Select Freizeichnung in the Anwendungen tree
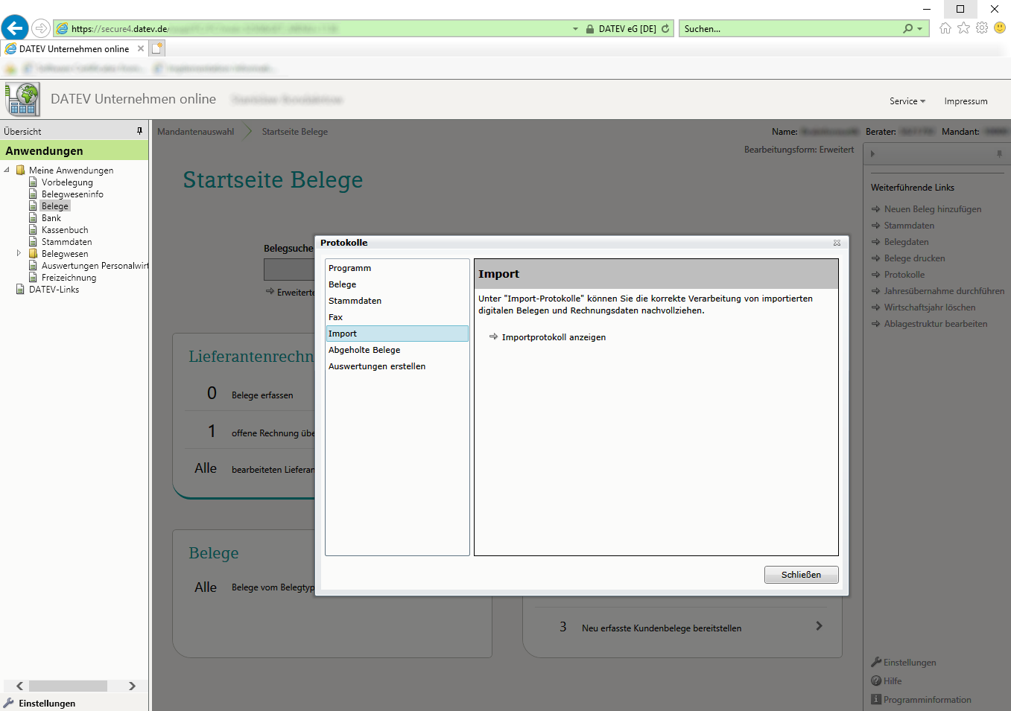1011x711 pixels. 69,278
